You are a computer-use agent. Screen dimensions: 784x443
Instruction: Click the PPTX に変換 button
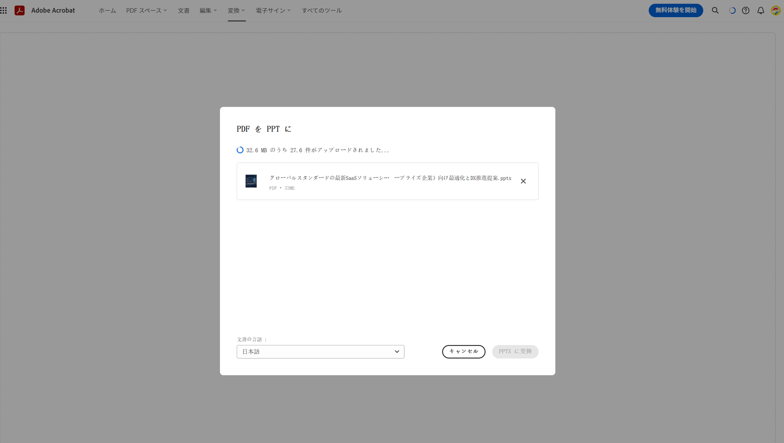(515, 352)
